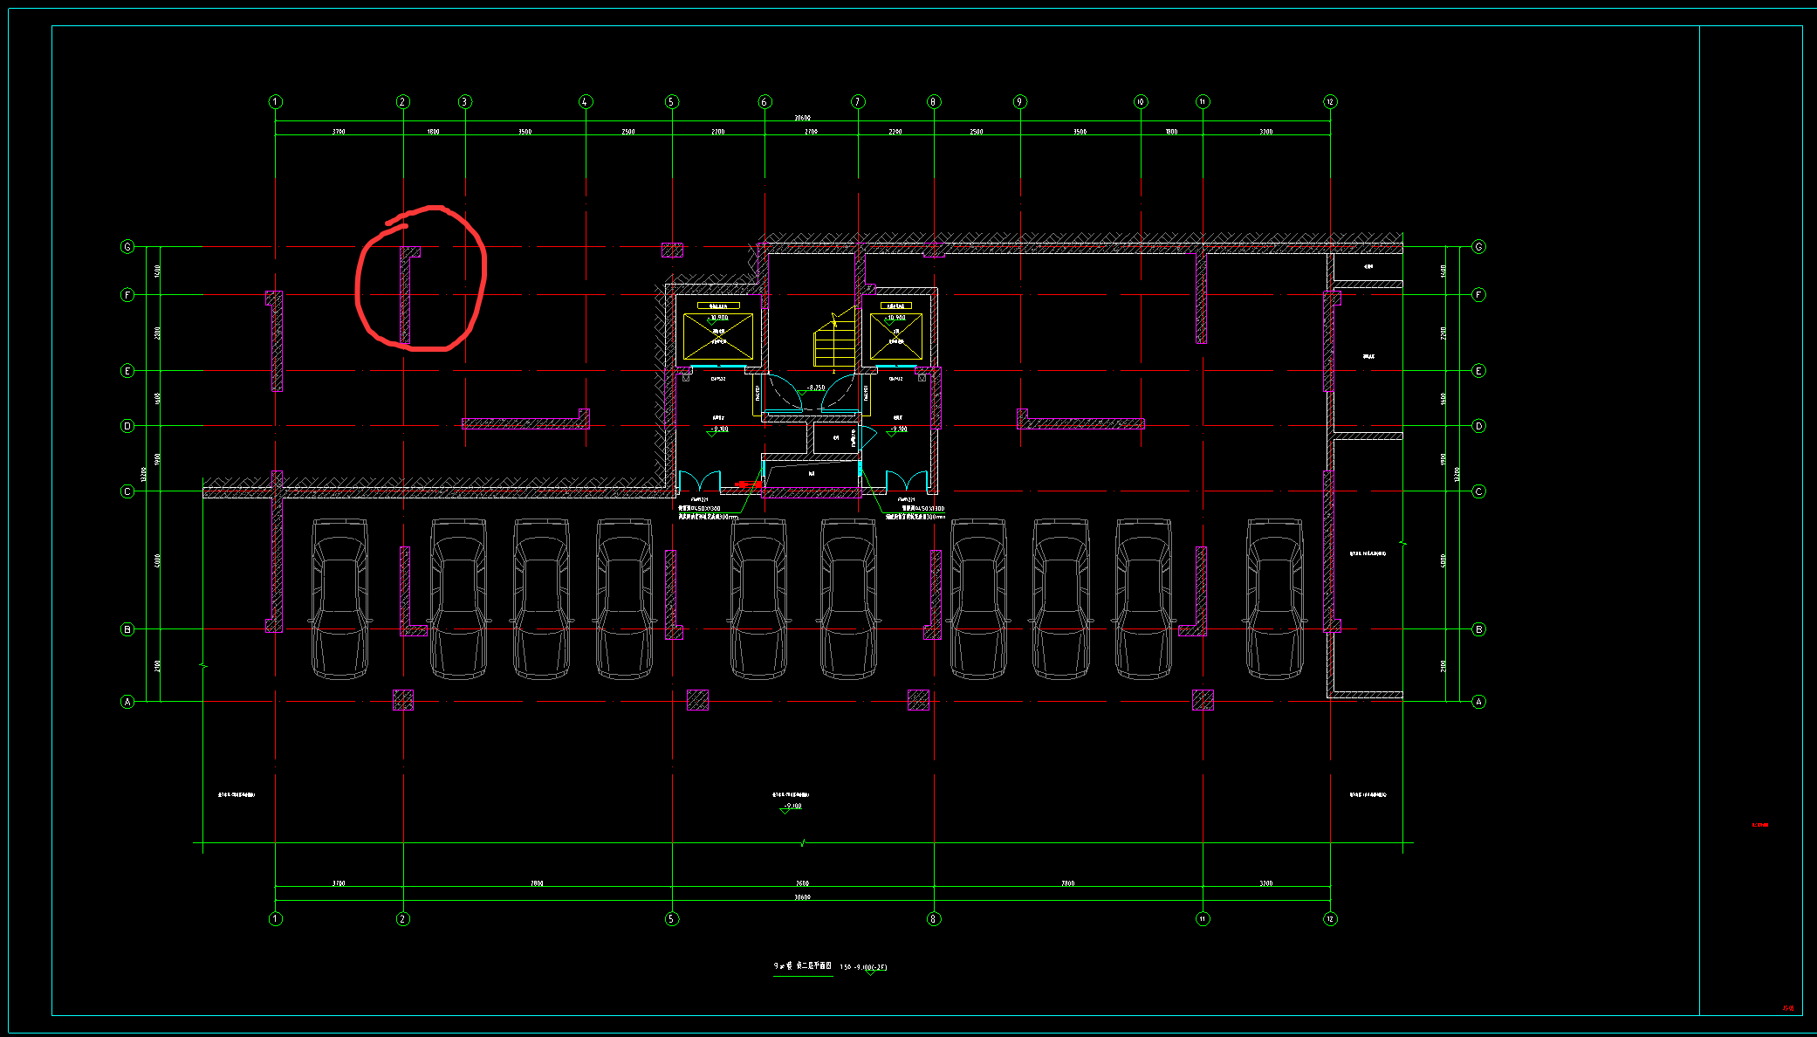Click the 7600 dimension between axes 5 and 8
This screenshot has height=1037, width=1817.
pos(802,883)
